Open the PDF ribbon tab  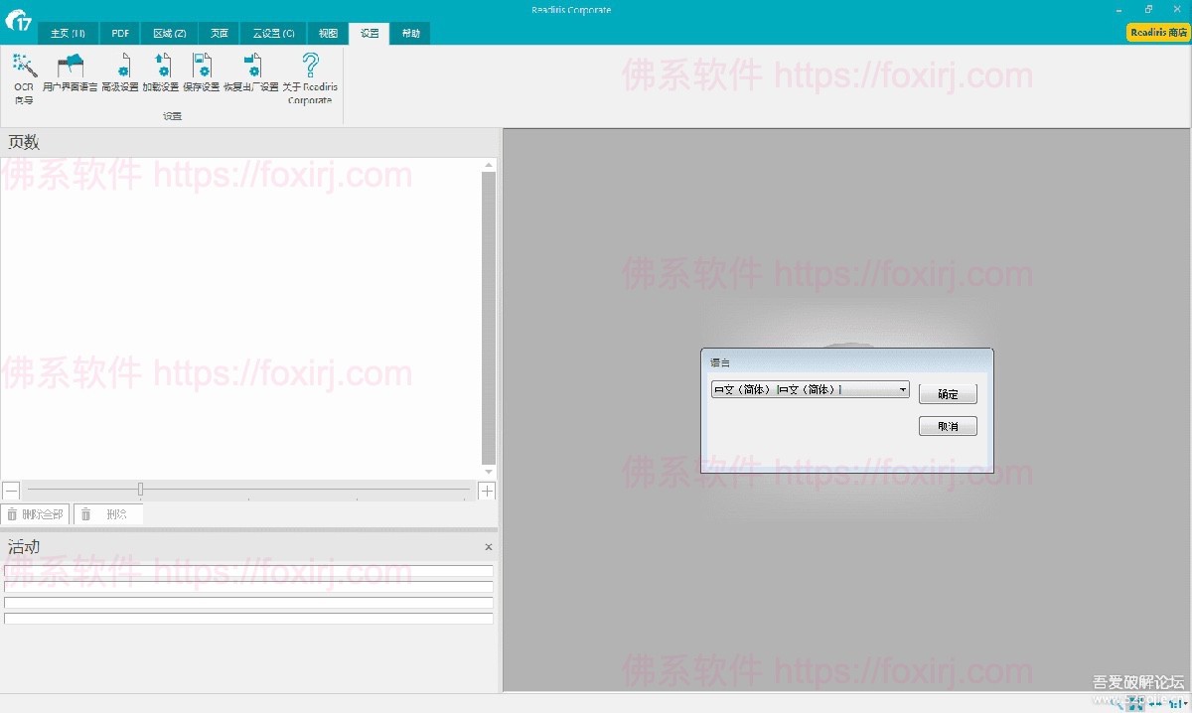click(120, 33)
